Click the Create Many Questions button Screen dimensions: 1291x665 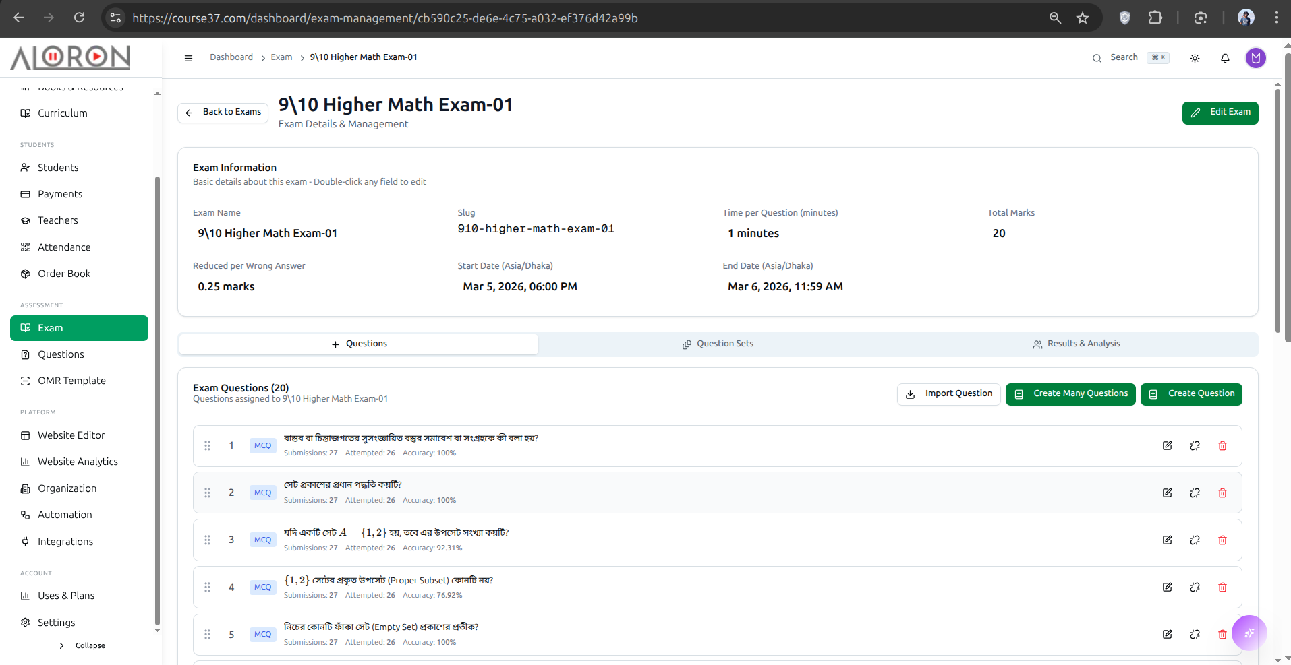(x=1070, y=394)
